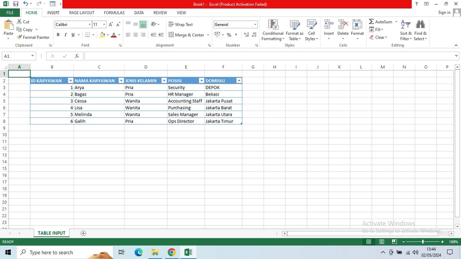Click the Fill Color paint bucket
This screenshot has width=461, height=259.
[102, 35]
